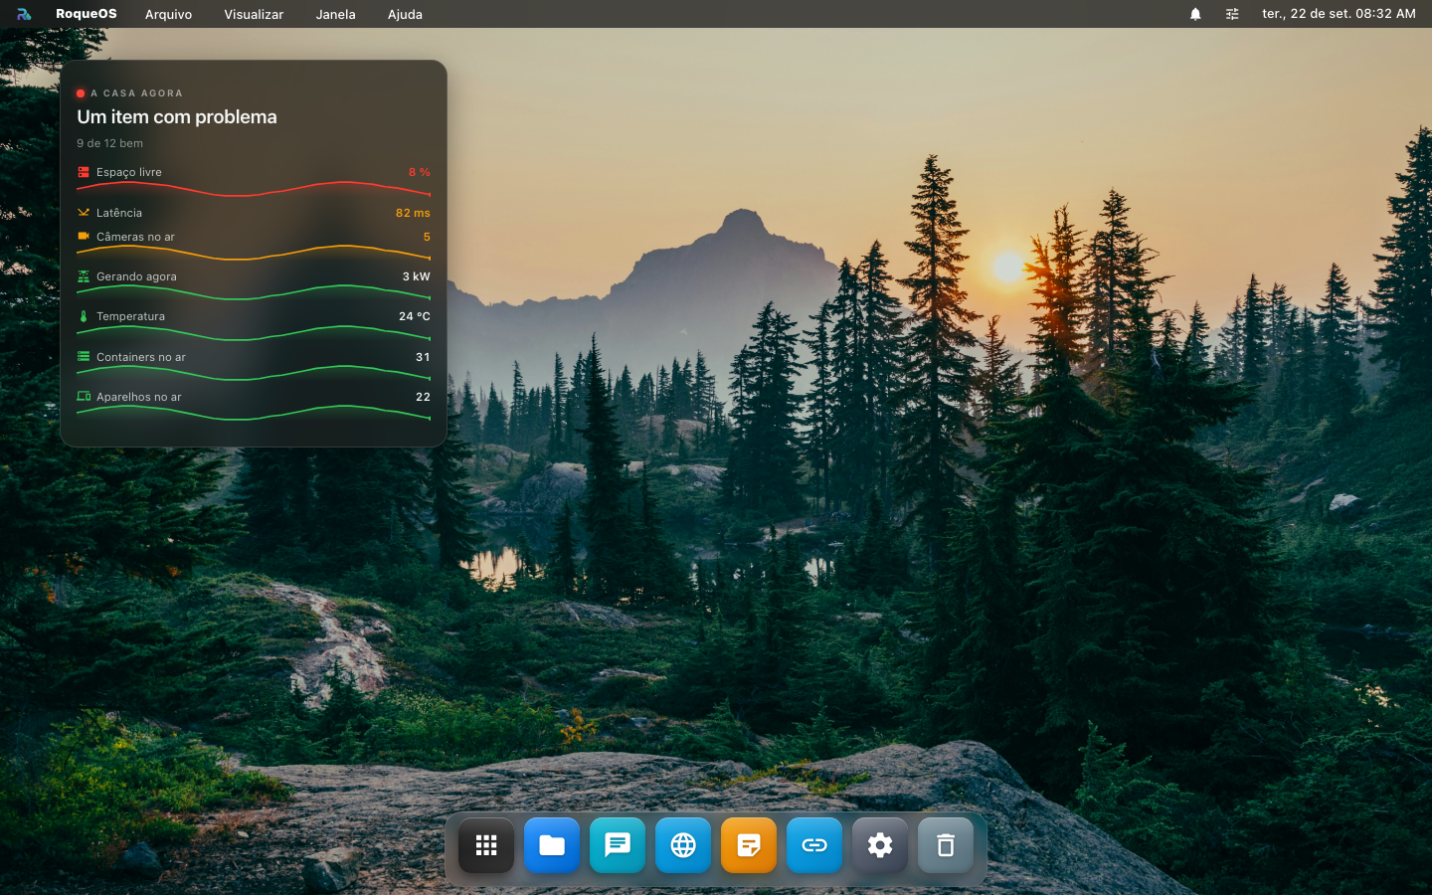1432x895 pixels.
Task: Click the '31' containers value
Action: [x=423, y=357]
